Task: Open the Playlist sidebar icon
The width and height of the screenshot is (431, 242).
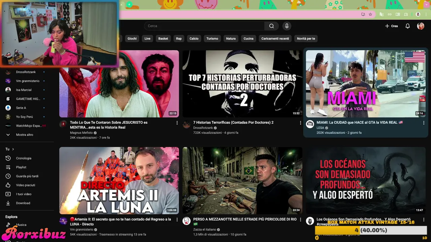Action: pyautogui.click(x=8, y=167)
